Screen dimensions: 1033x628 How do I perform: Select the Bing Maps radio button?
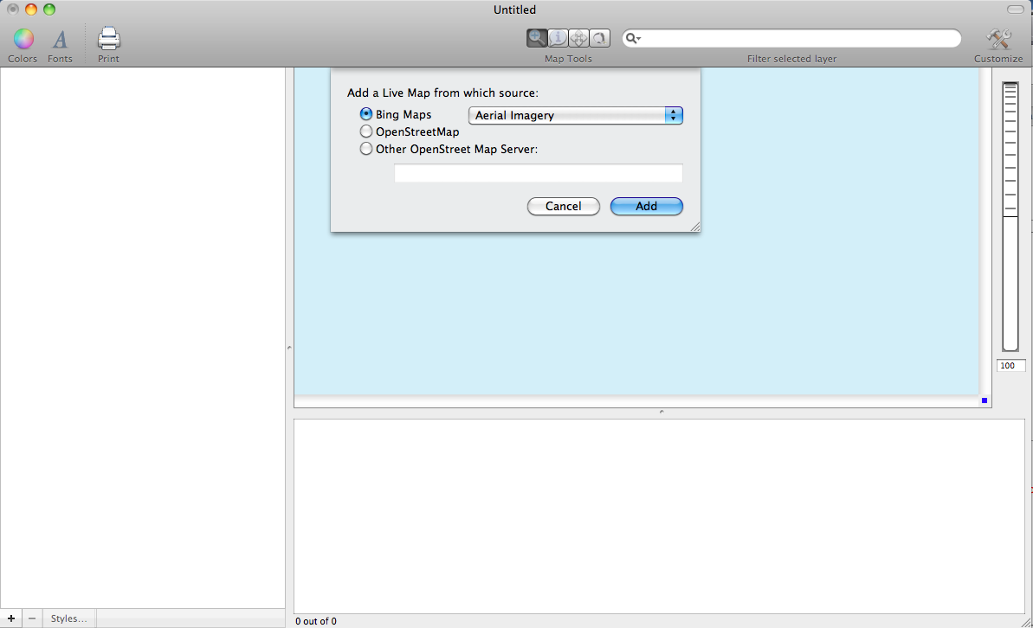[366, 114]
